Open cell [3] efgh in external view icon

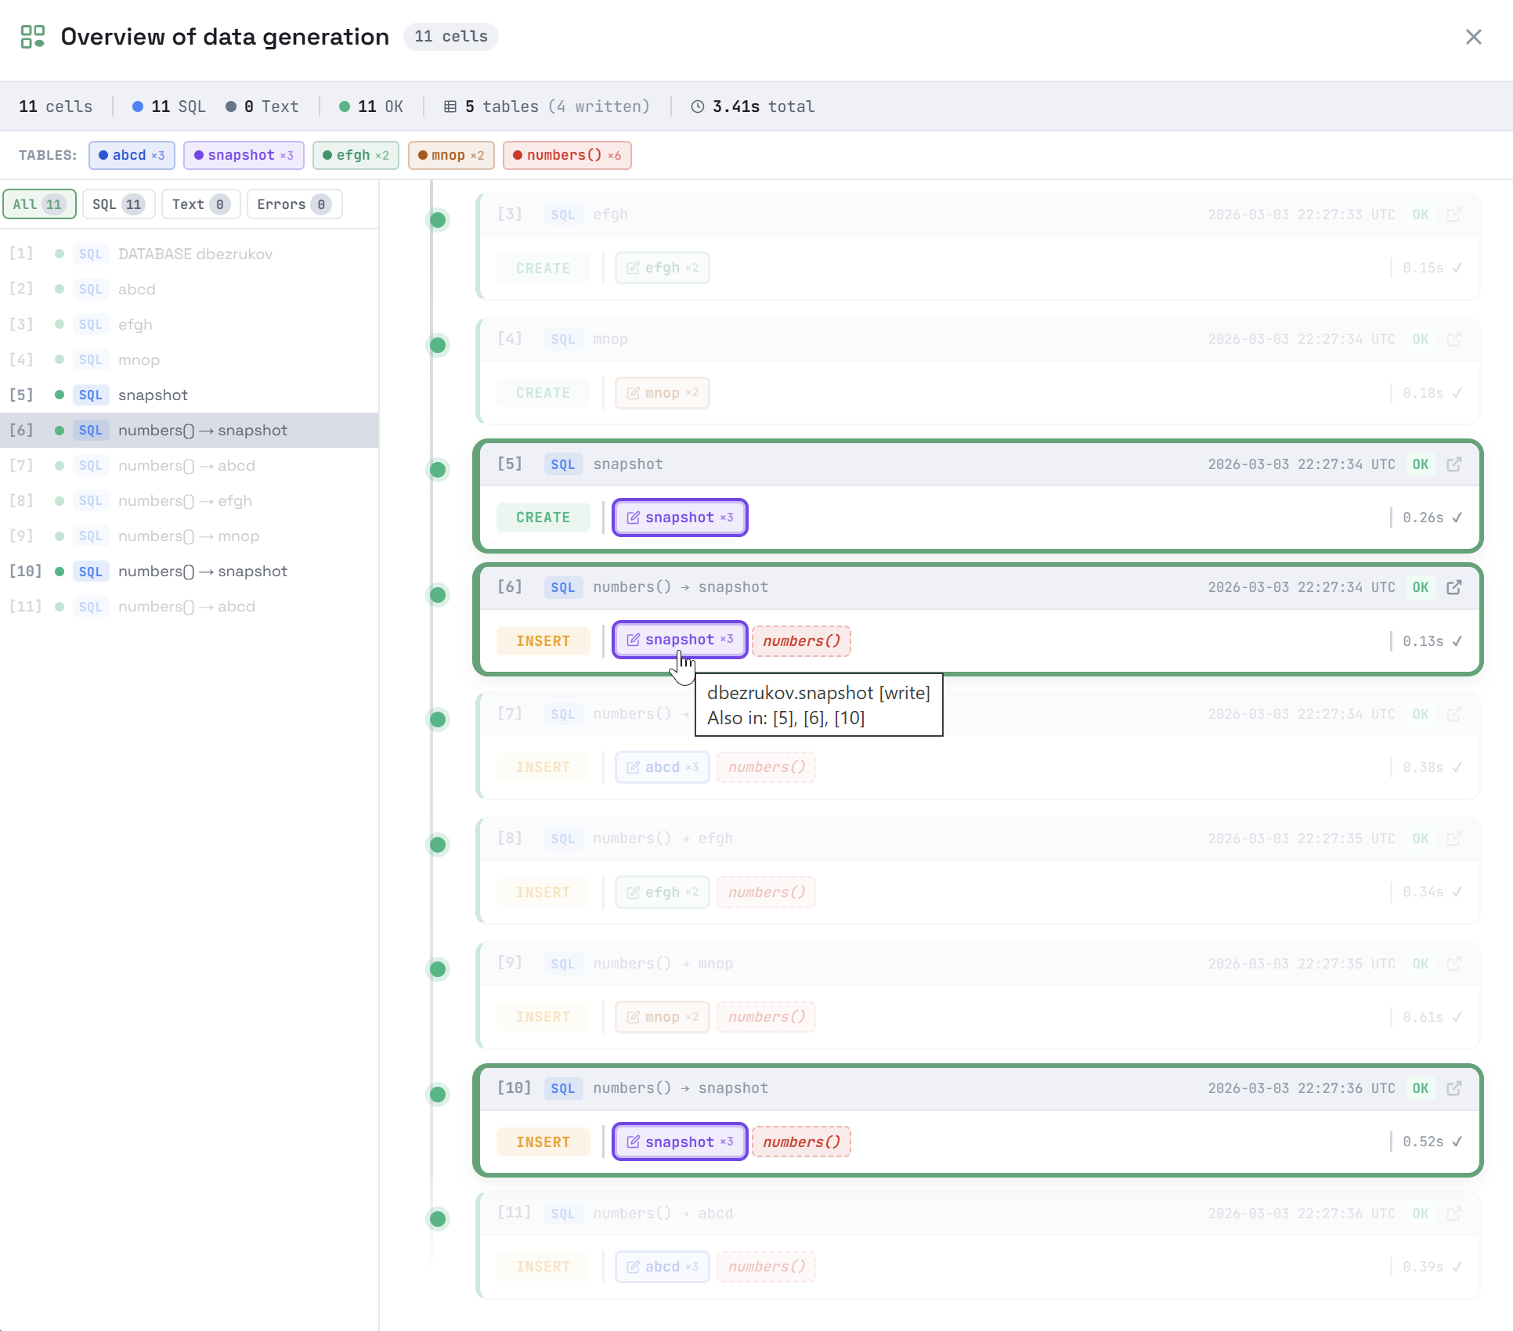click(1454, 215)
